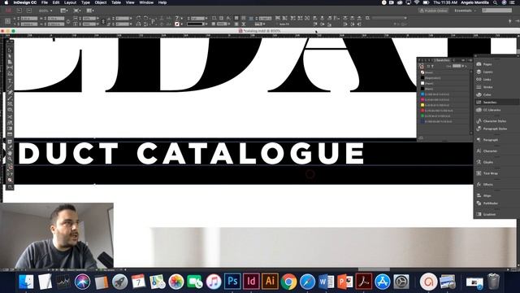Open the Essentials workspace switcher

(x=465, y=11)
